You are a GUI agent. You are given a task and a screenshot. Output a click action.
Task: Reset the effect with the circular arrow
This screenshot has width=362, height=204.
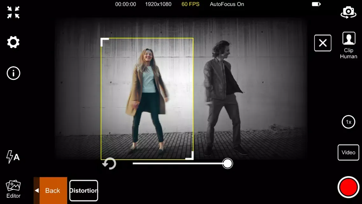[109, 164]
